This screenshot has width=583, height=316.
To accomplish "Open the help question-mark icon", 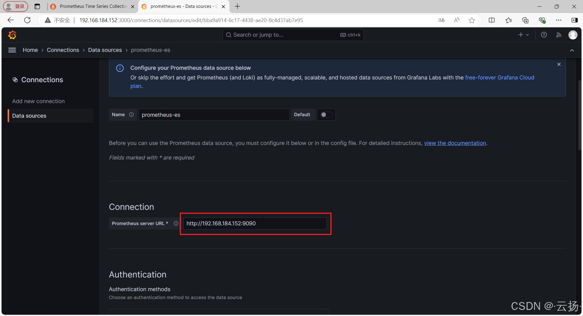I will pos(544,35).
